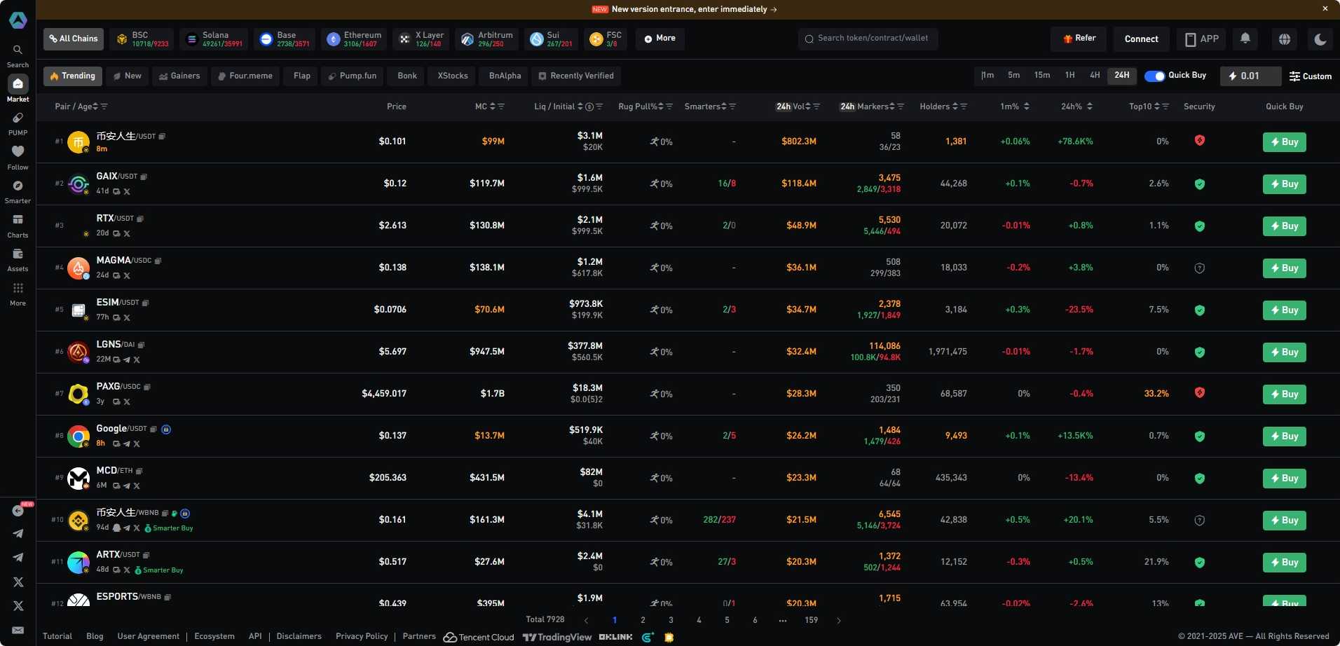Open the Assets wallet icon

point(18,254)
